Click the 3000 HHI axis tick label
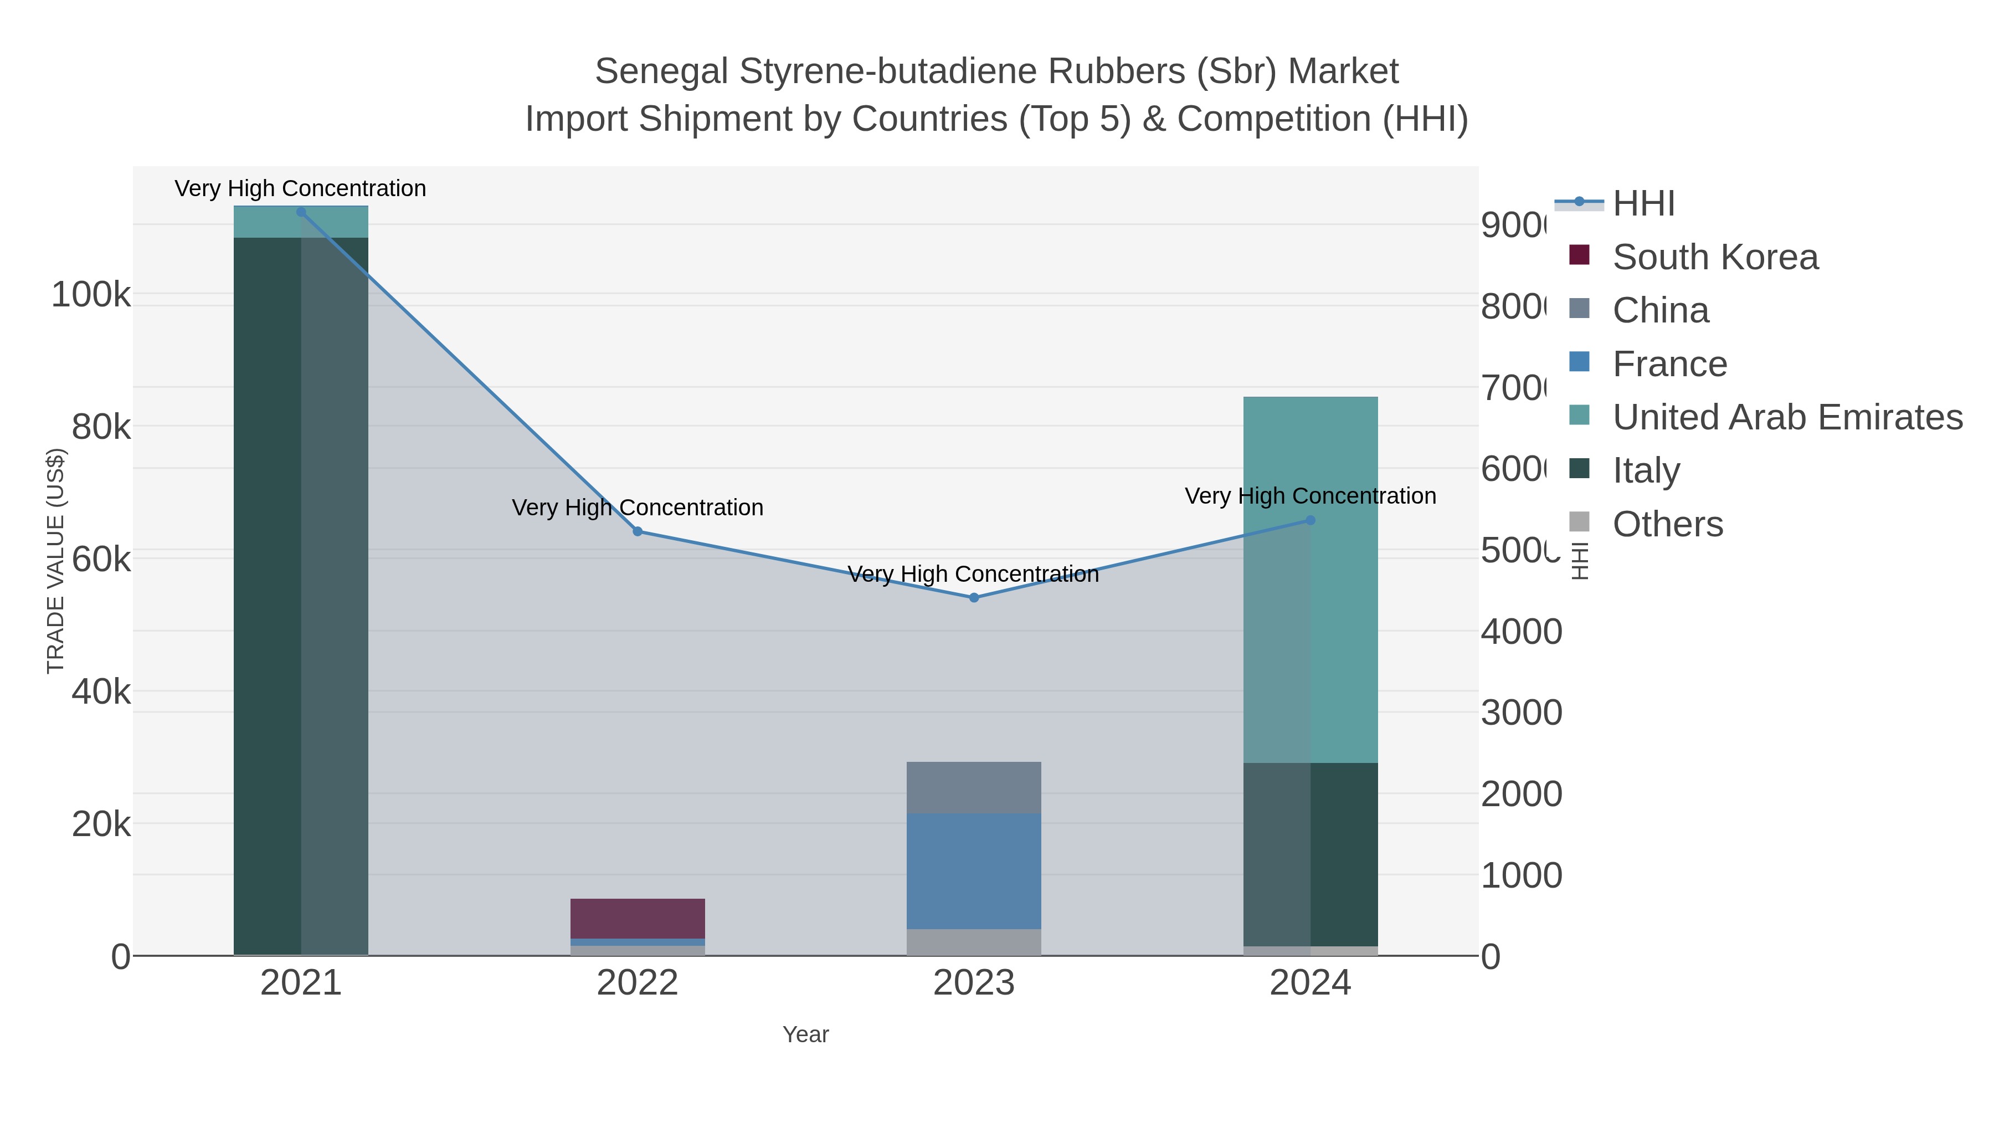1994x1122 pixels. pyautogui.click(x=1522, y=713)
